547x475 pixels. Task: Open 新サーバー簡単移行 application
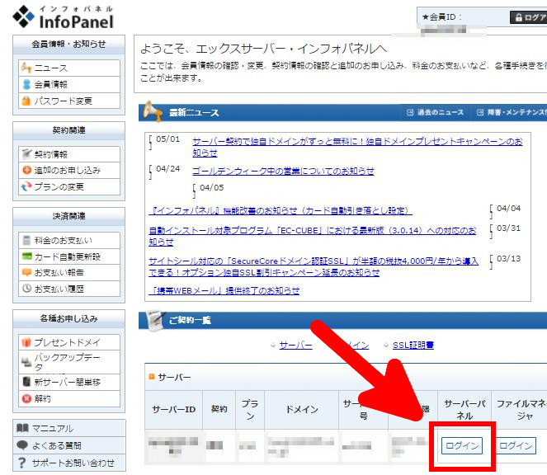tap(69, 382)
